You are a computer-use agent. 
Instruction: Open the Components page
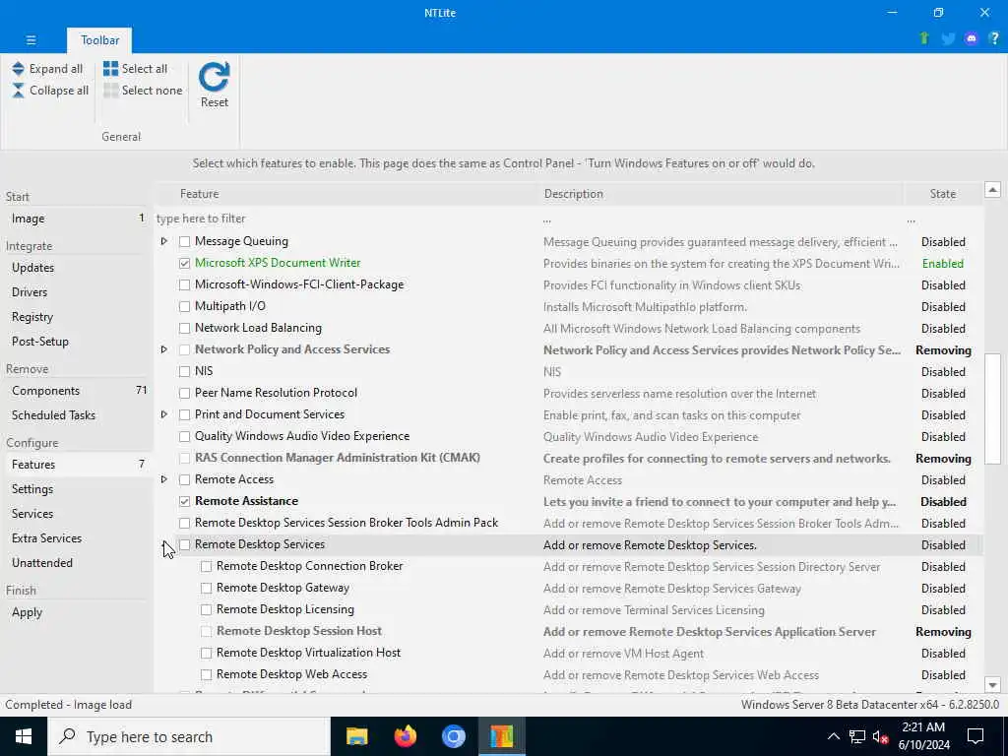77,391
